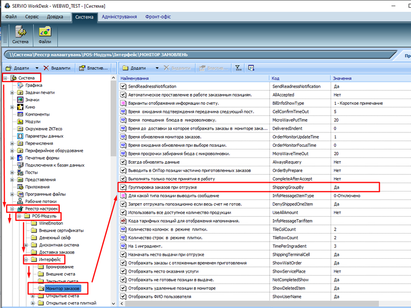Screen dimensions: 411x308
Task: Open the Сервіс menu
Action: [x=32, y=17]
